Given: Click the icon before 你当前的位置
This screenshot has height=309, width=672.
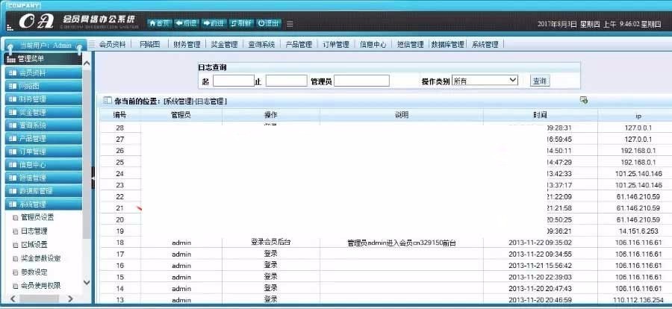Looking at the screenshot, I should point(108,101).
